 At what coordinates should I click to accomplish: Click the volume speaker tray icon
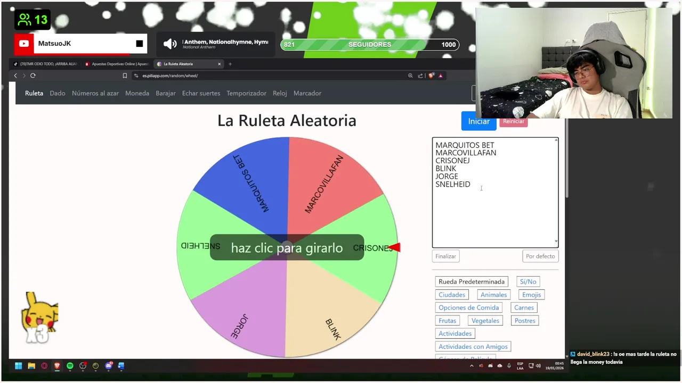coord(538,366)
